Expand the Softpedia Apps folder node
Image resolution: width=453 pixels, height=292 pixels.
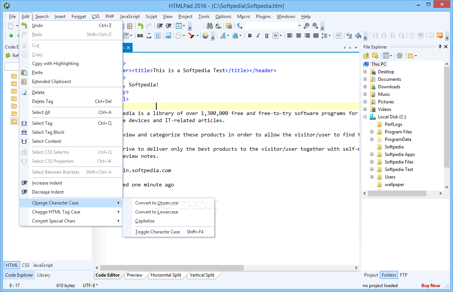click(x=372, y=154)
